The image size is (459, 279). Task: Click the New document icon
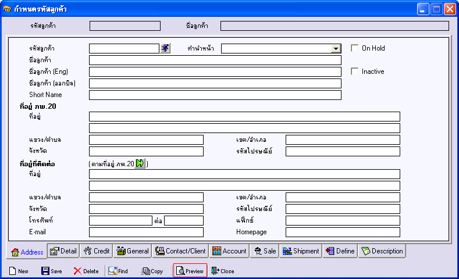(x=12, y=271)
